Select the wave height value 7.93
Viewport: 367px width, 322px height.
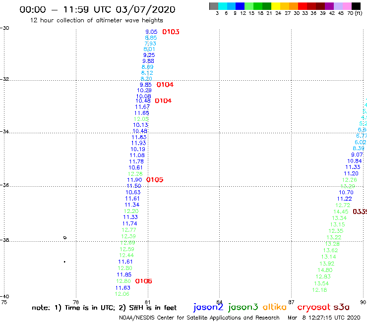[150, 44]
